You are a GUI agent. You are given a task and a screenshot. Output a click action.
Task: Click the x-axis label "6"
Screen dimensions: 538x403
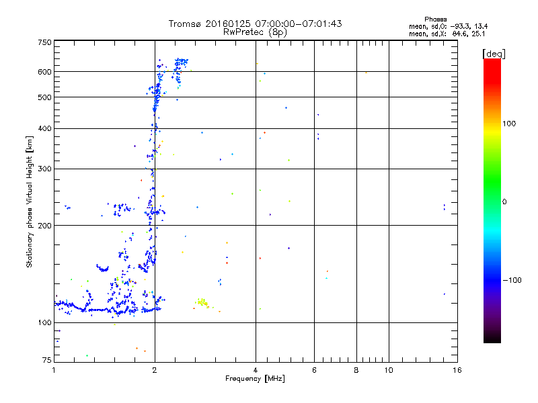click(314, 370)
